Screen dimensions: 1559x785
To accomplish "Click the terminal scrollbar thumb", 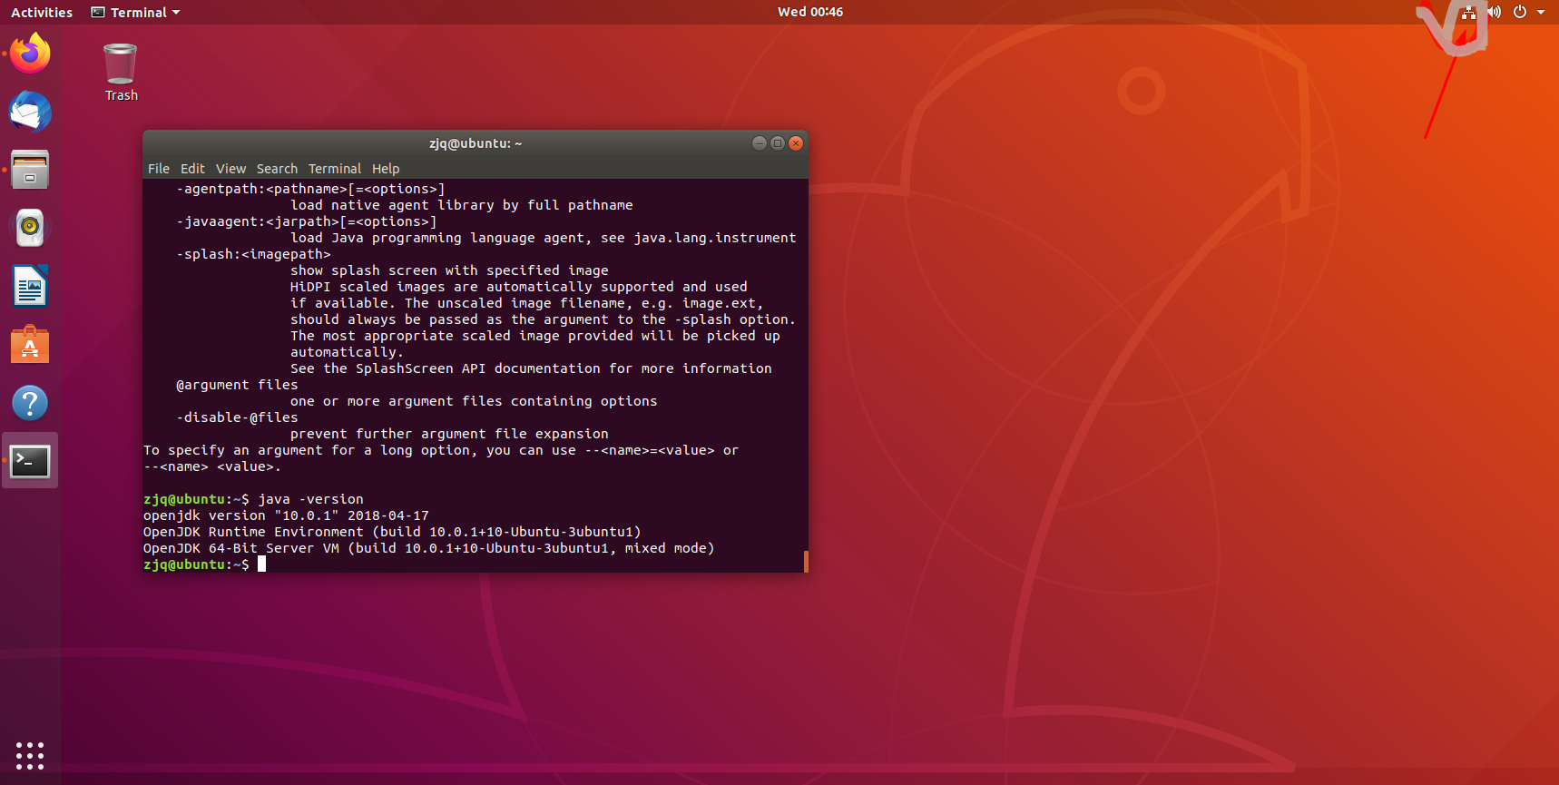I will [x=806, y=561].
